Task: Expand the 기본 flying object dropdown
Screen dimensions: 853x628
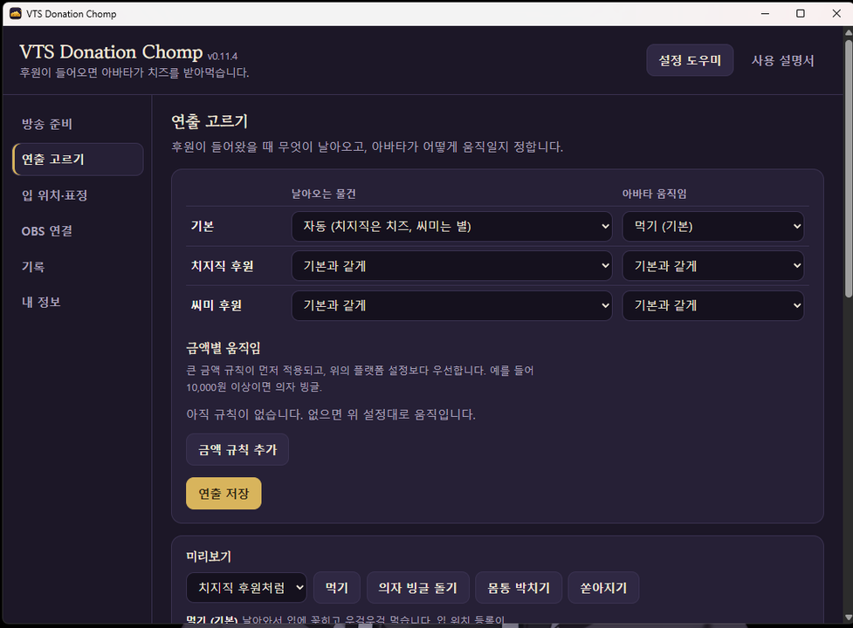Action: tap(451, 226)
